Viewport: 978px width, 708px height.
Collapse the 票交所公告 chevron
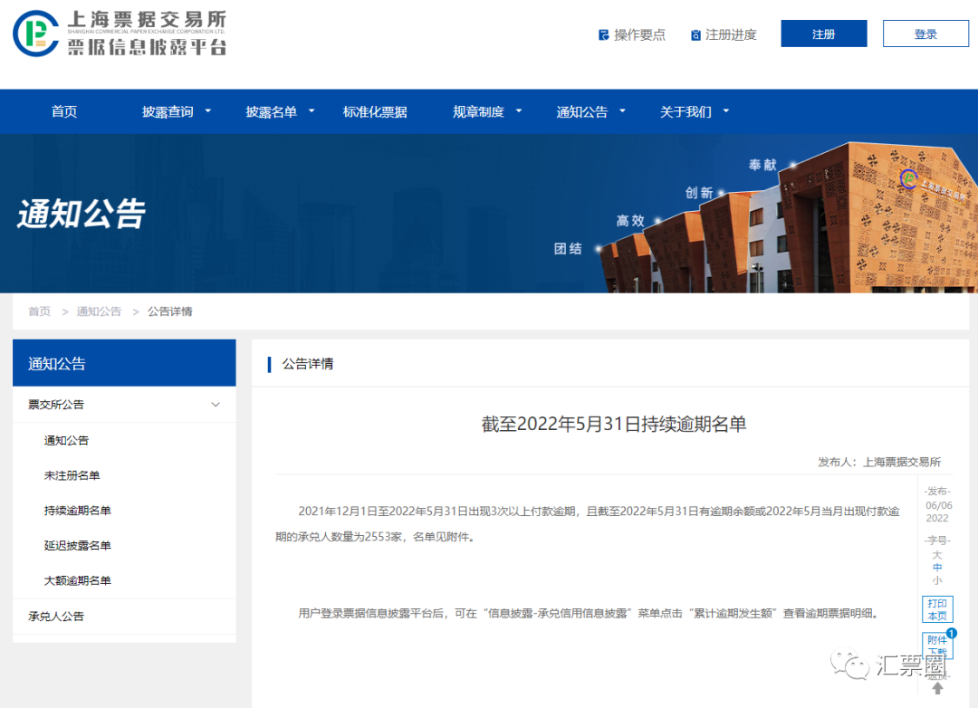(x=216, y=404)
